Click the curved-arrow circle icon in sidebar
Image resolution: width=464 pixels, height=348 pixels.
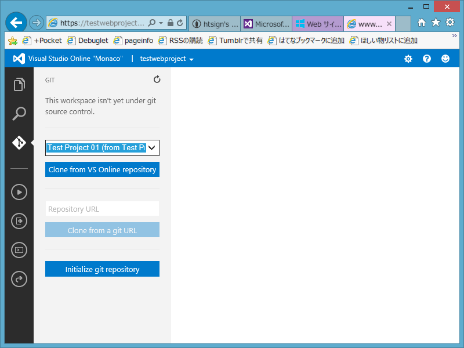[19, 279]
